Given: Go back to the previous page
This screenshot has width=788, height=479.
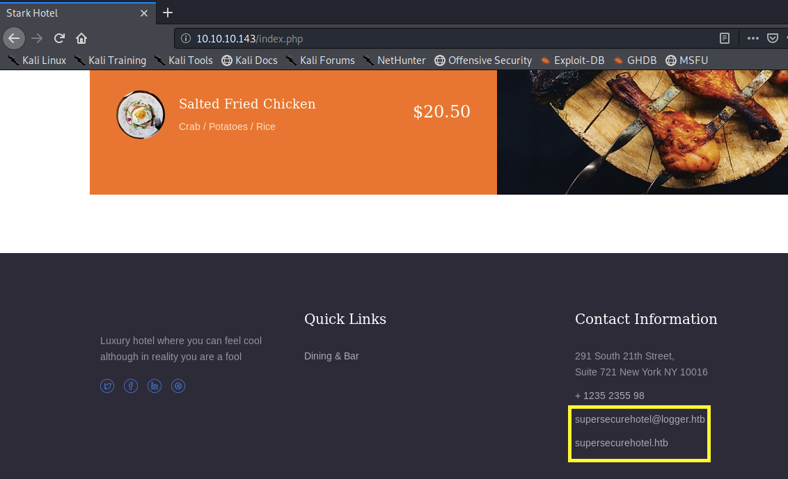Looking at the screenshot, I should click(x=14, y=38).
